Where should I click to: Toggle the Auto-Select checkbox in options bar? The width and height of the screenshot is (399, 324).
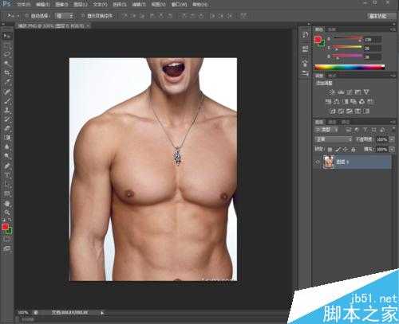(x=26, y=16)
